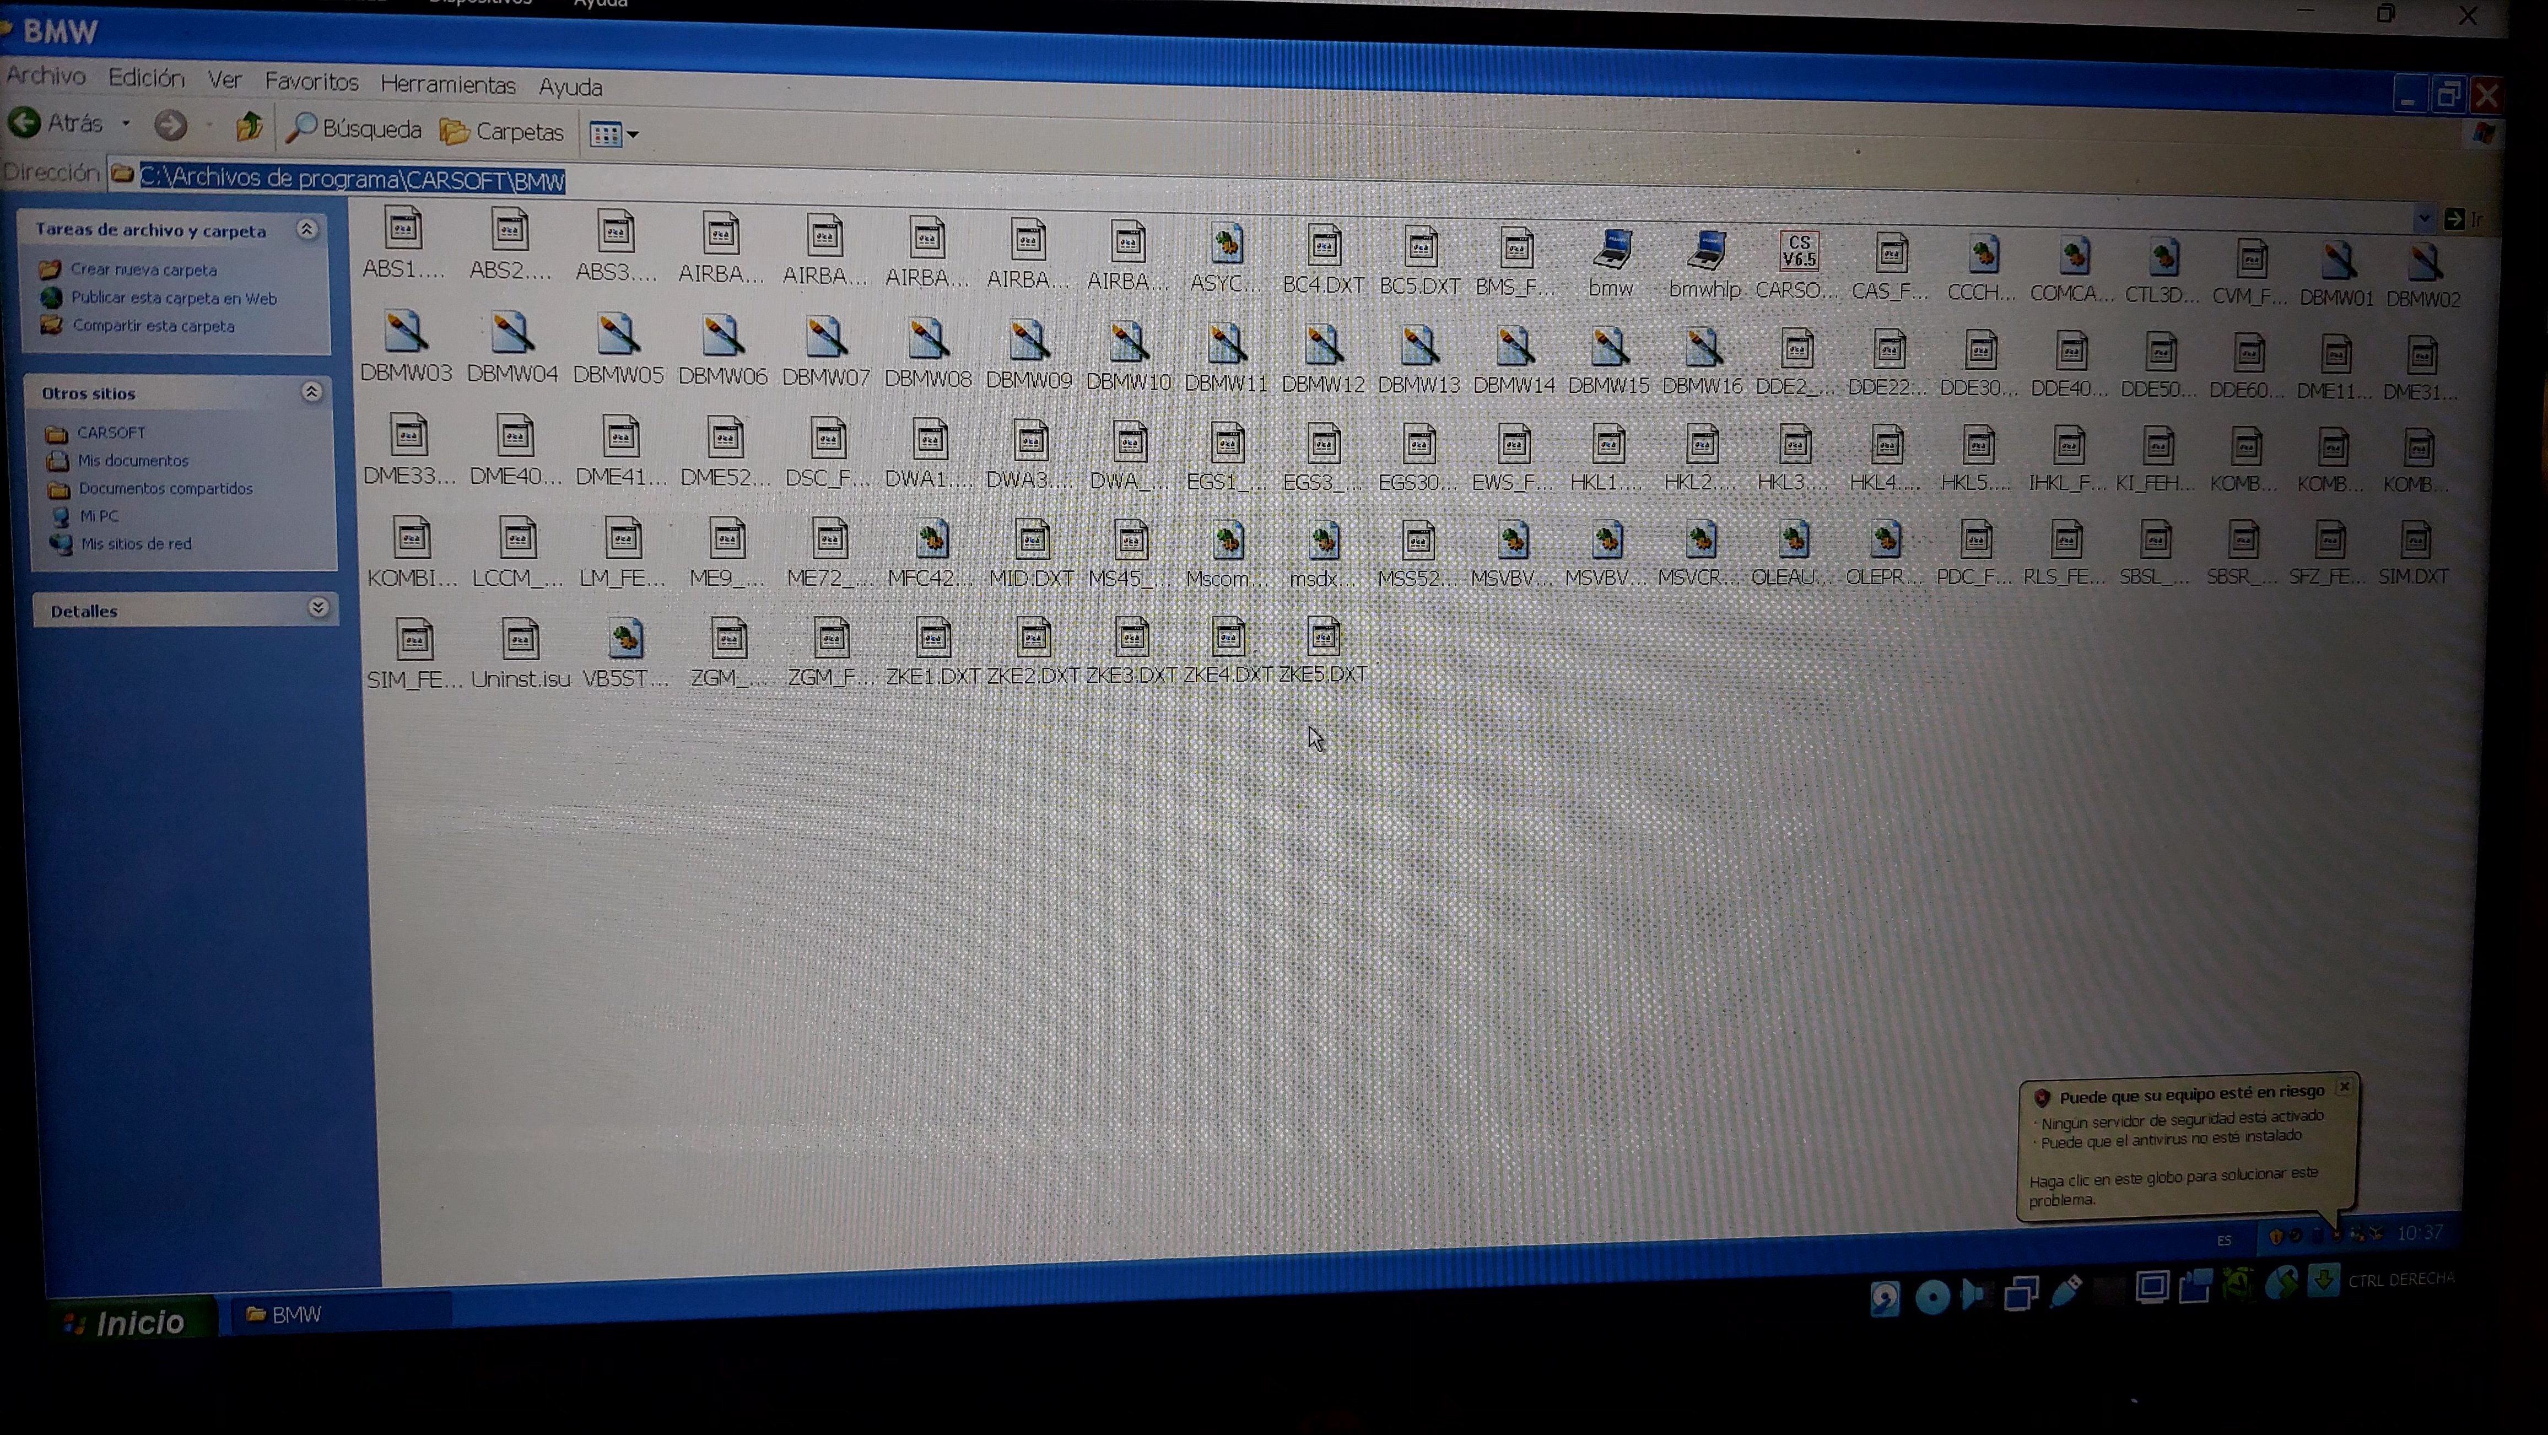Select the DBMW16 file icon
This screenshot has width=2548, height=1435.
tap(1702, 361)
